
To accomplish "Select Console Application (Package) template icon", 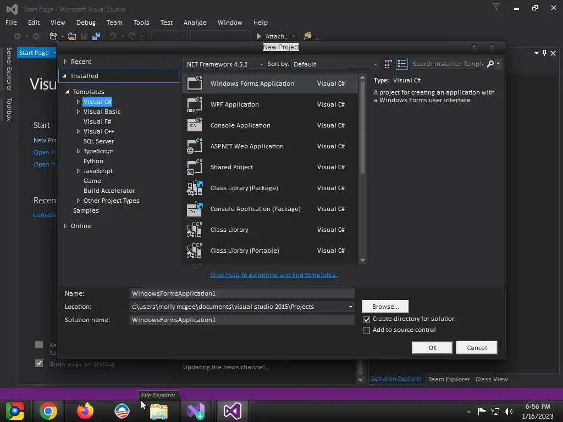I will pyautogui.click(x=195, y=208).
